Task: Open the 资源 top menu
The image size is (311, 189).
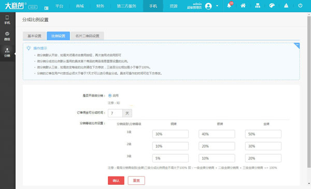Action: tap(174, 6)
